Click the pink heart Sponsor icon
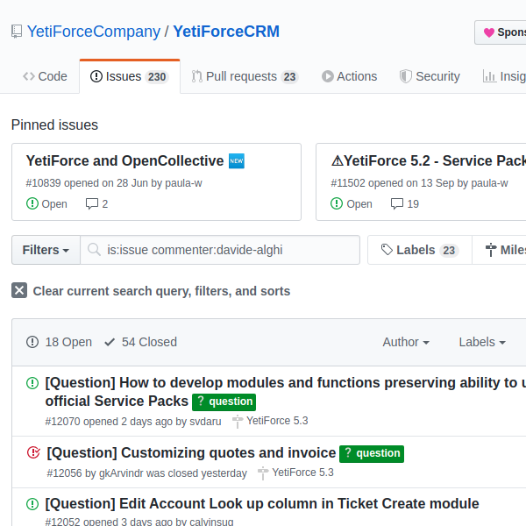Viewport: 526px width, 526px height. pyautogui.click(x=489, y=32)
